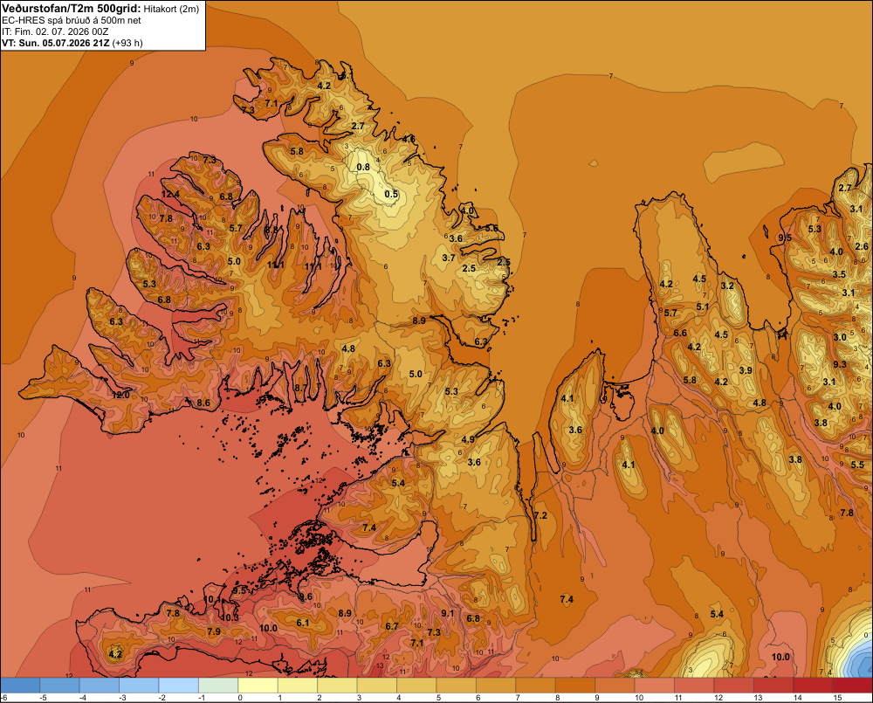
Task: Choose the light blue swatch between -2 and -1
Action: point(179,685)
